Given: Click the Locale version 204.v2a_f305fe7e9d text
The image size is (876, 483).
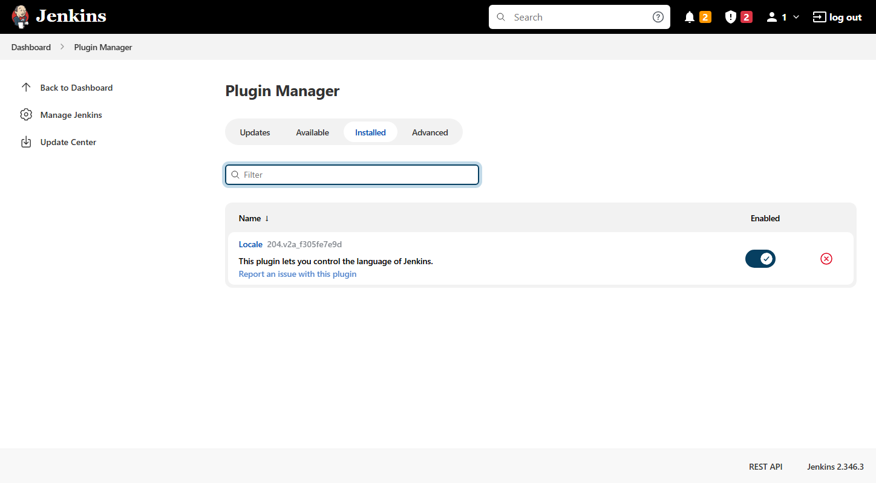Looking at the screenshot, I should pos(304,244).
